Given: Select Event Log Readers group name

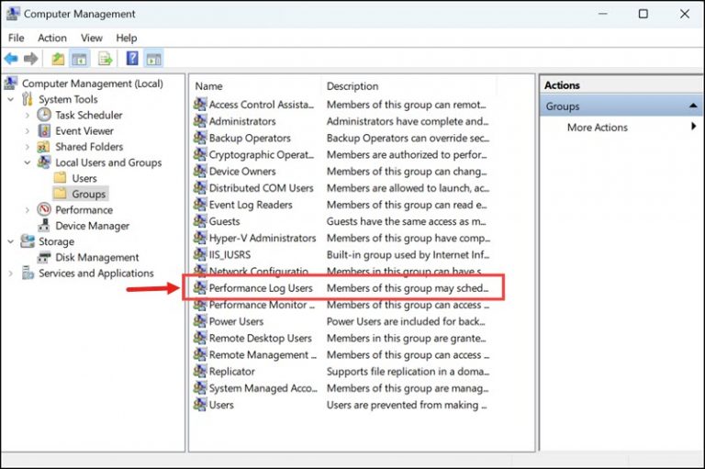Looking at the screenshot, I should pyautogui.click(x=251, y=205).
